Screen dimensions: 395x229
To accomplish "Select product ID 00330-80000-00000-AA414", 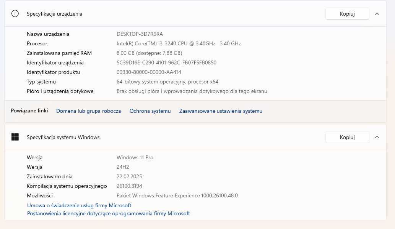I will click(149, 72).
